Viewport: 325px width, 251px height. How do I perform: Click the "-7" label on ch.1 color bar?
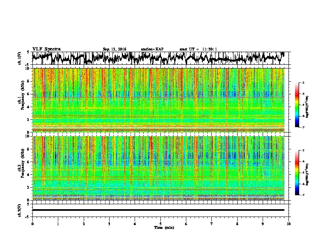[x=302, y=127]
